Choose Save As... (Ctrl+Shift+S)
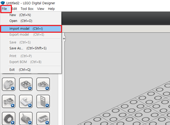170x125 pixels. click(31, 48)
